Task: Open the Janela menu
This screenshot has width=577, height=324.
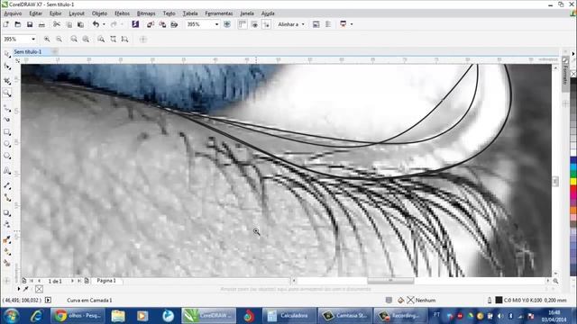Action: coord(247,13)
